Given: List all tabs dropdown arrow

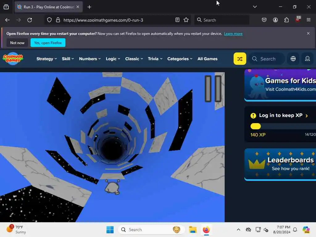Looking at the screenshot, I should 255,7.
